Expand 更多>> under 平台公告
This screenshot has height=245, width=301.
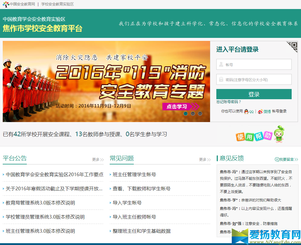(x=98, y=159)
